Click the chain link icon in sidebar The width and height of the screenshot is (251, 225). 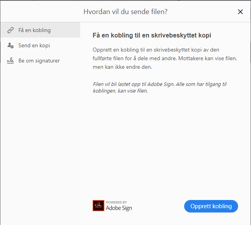click(11, 30)
